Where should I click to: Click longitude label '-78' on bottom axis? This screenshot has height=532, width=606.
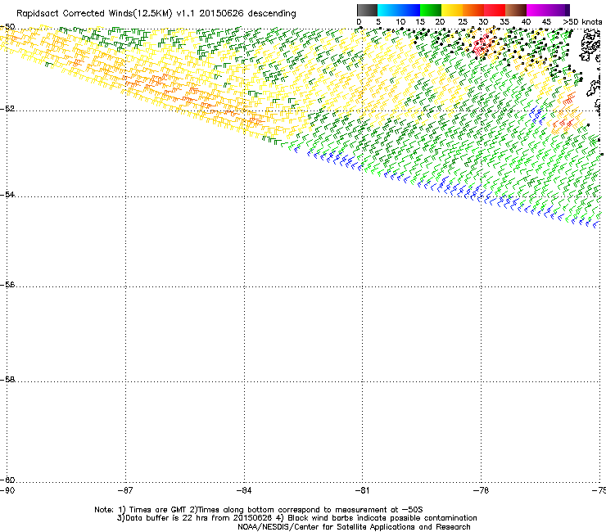pyautogui.click(x=482, y=490)
